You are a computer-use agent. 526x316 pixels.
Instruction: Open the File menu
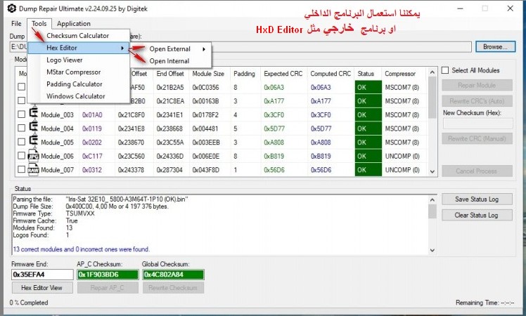tap(16, 23)
